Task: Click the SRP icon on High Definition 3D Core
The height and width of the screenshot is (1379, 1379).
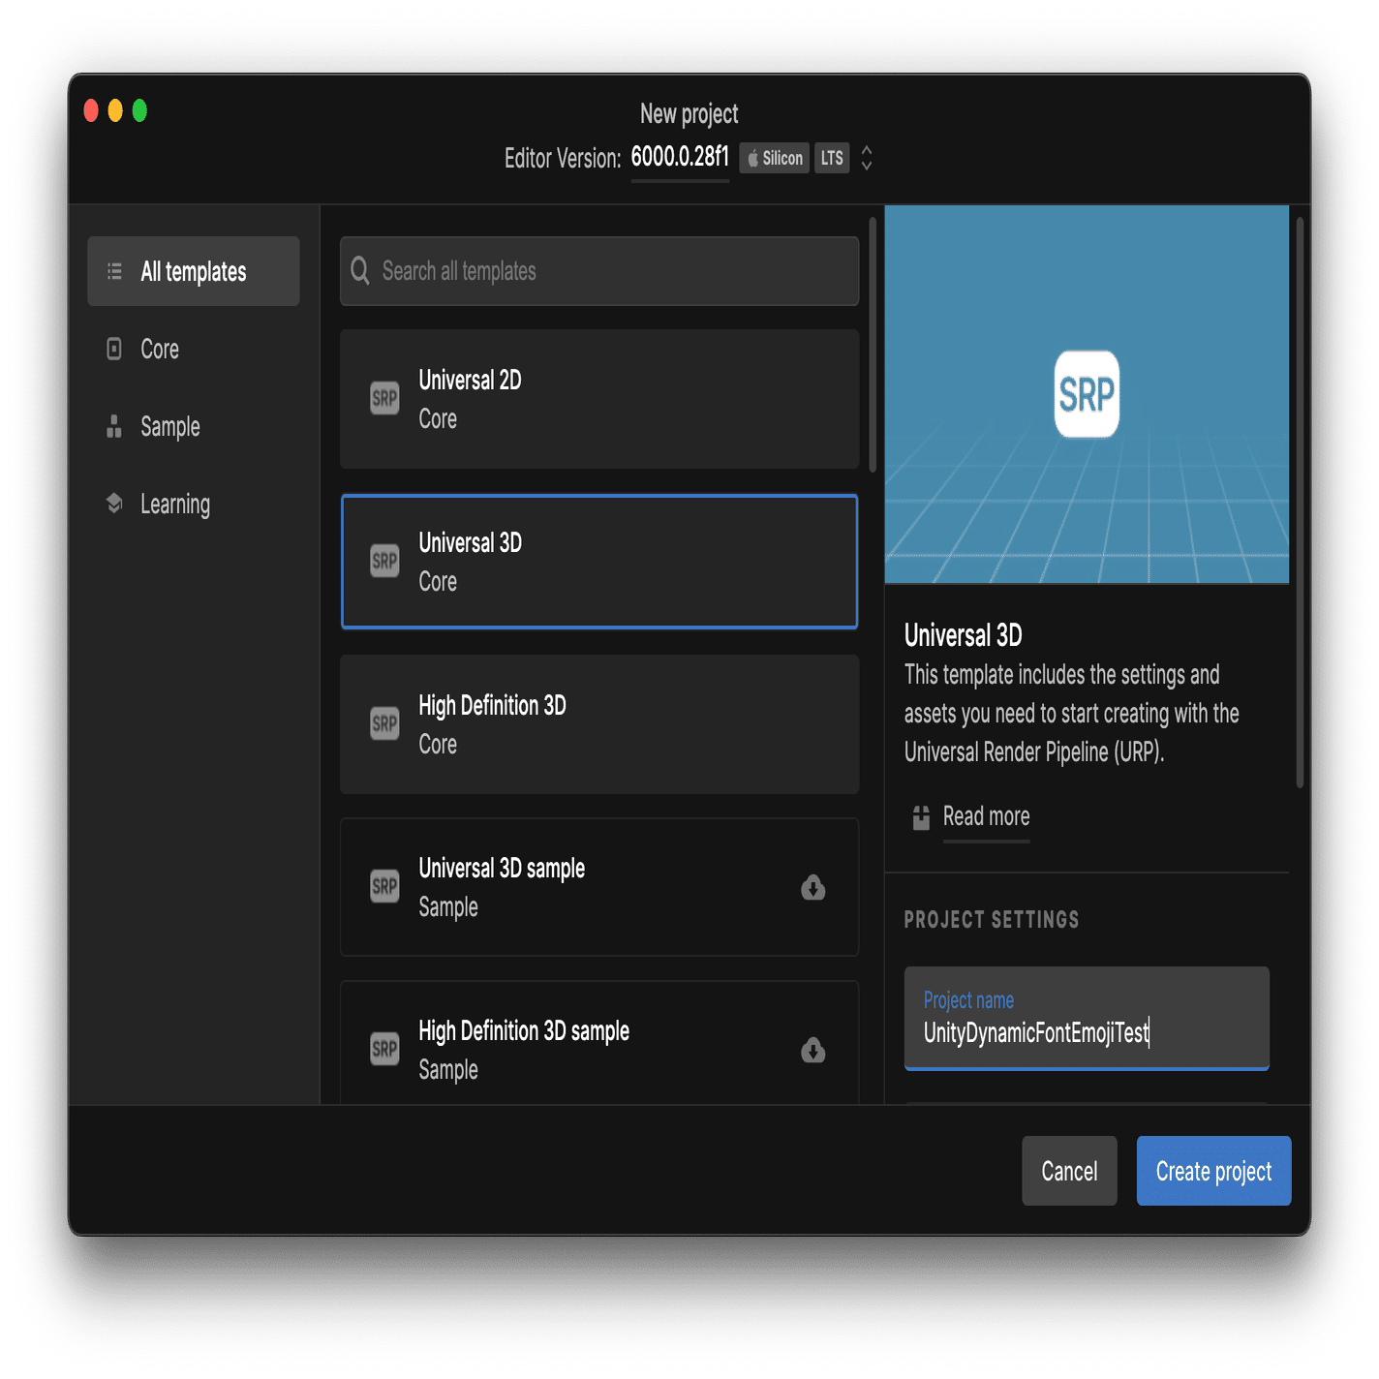Action: click(384, 723)
